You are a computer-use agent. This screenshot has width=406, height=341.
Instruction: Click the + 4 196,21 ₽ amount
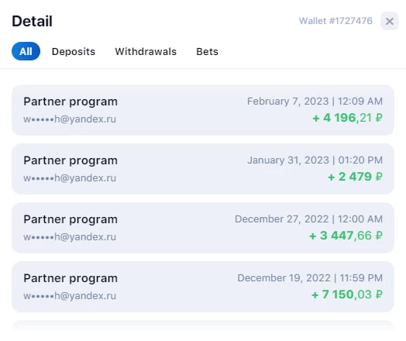pyautogui.click(x=347, y=118)
